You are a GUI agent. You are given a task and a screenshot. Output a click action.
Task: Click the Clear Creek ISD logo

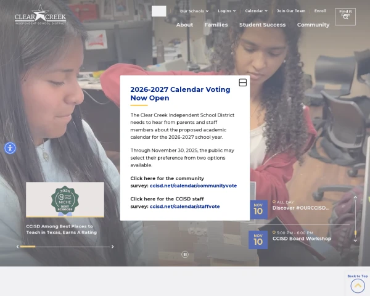click(40, 15)
